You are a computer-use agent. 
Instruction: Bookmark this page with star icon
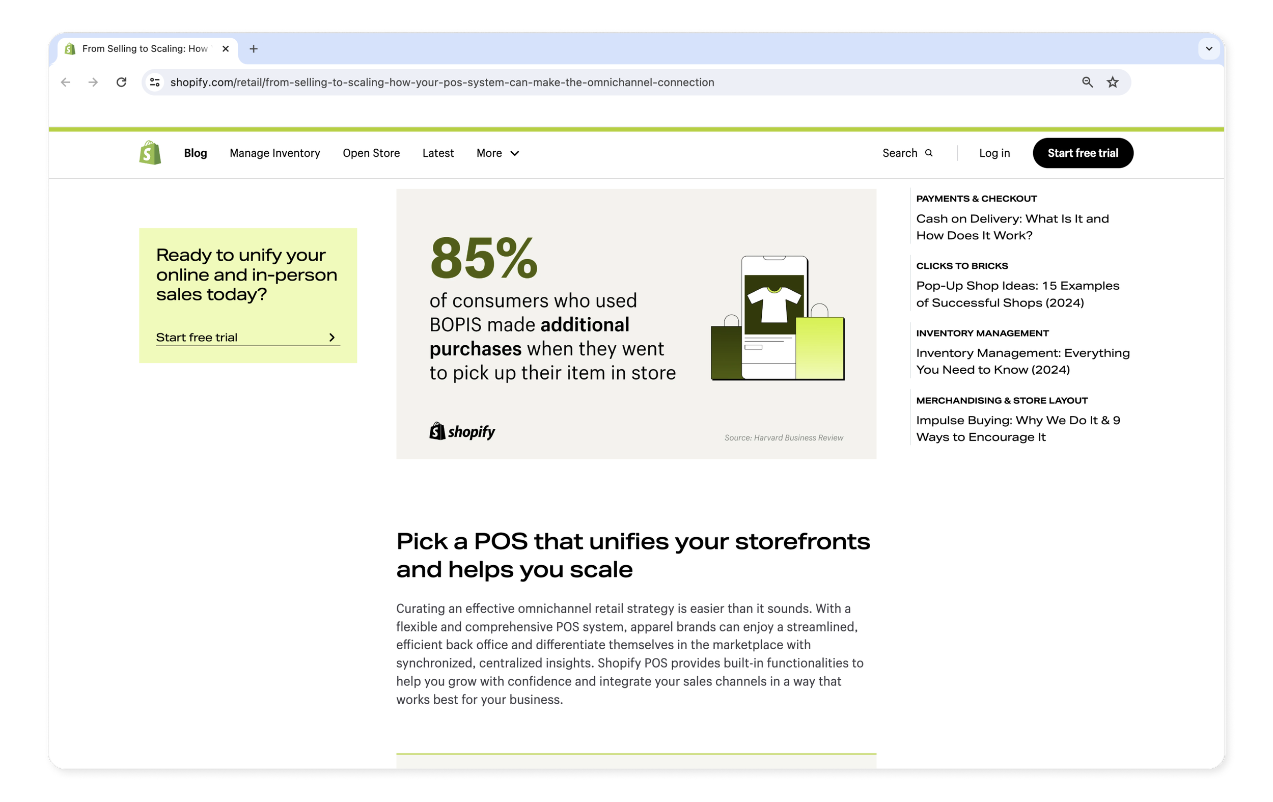click(1112, 82)
